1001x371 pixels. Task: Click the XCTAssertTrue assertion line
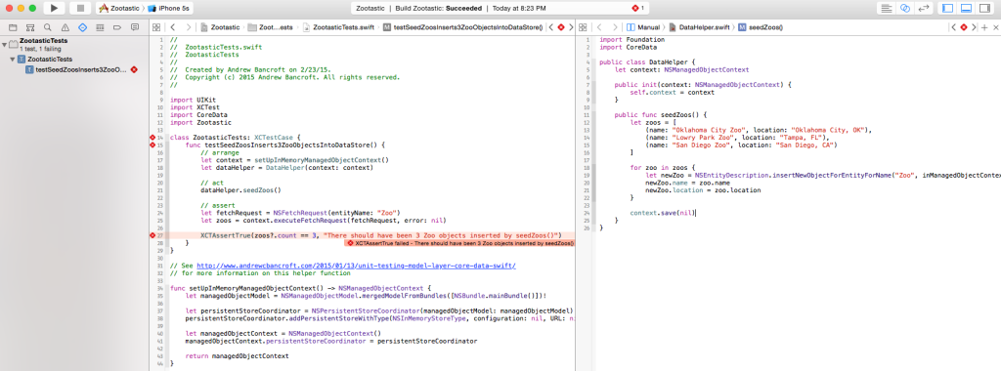tap(380, 235)
